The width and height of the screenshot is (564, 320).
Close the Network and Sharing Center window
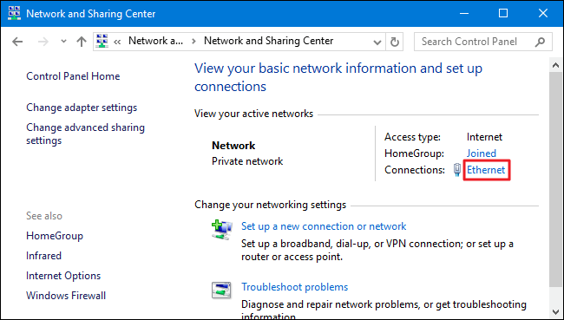click(x=543, y=13)
